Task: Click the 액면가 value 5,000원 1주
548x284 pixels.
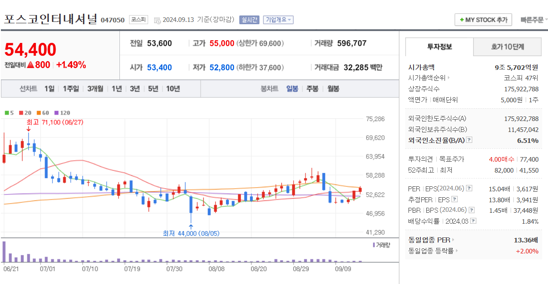Action: [x=520, y=100]
